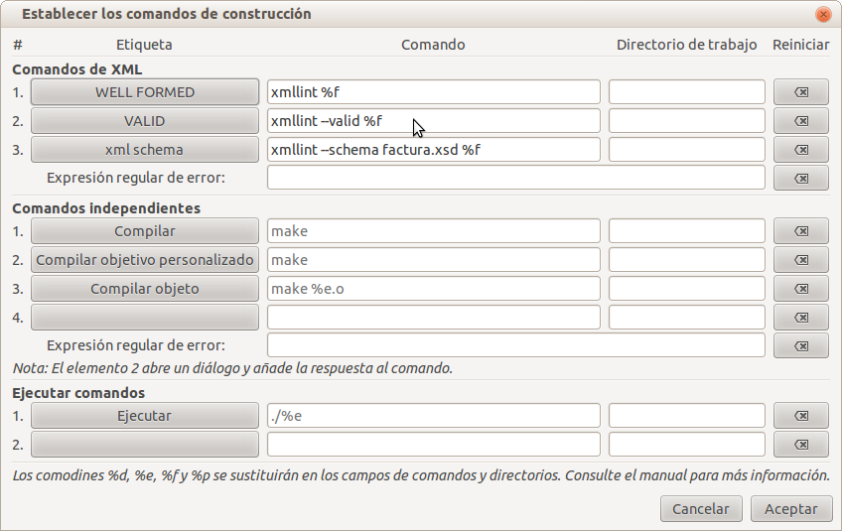This screenshot has width=842, height=531.
Task: Click the Ejecutar label button
Action: tap(144, 416)
